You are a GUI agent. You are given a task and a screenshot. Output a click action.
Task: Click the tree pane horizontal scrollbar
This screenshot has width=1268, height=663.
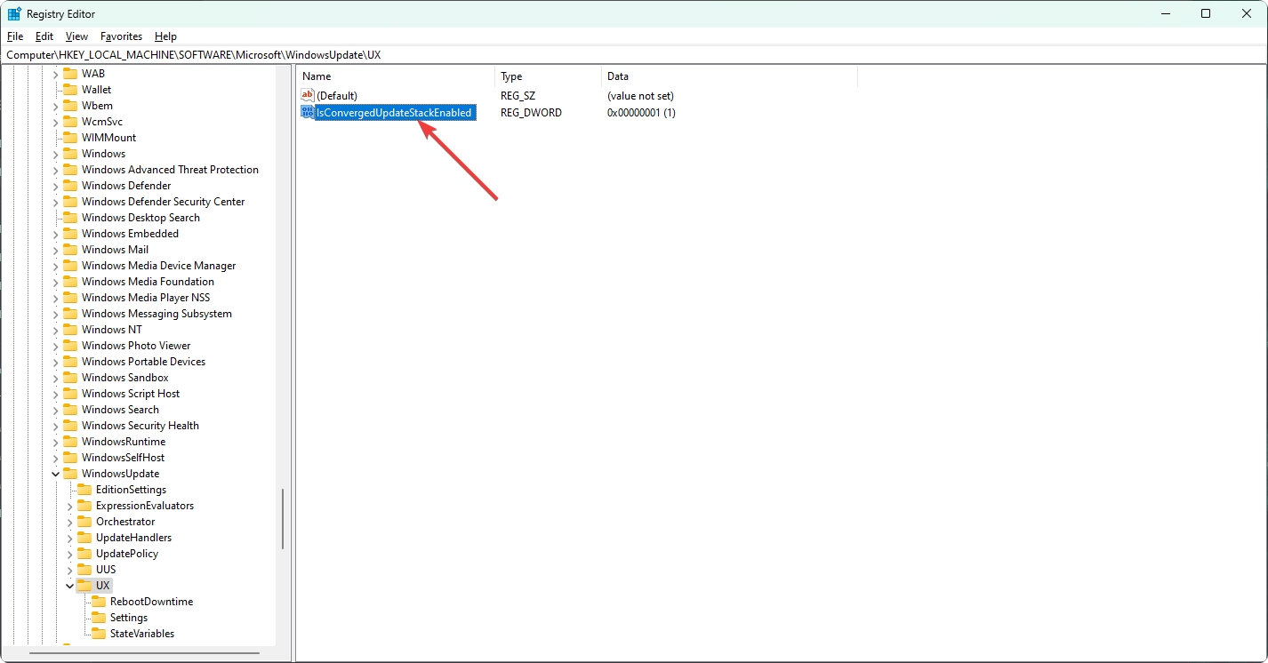(x=146, y=655)
